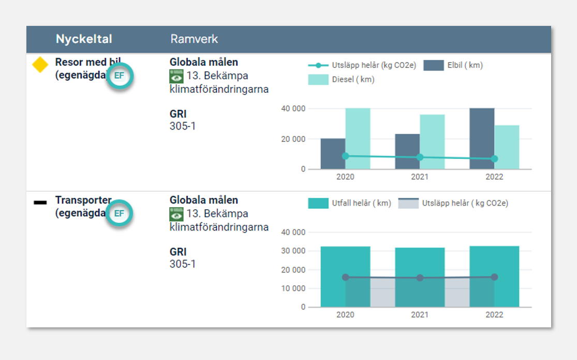Viewport: 577px width, 360px height.
Task: Toggle the Diesel (km) legend entry
Action: coord(342,79)
